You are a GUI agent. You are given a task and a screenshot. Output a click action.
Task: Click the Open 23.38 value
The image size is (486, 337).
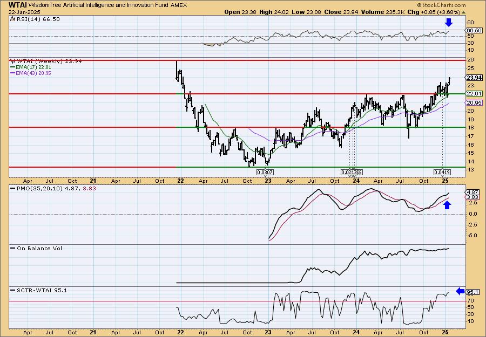tap(240, 12)
